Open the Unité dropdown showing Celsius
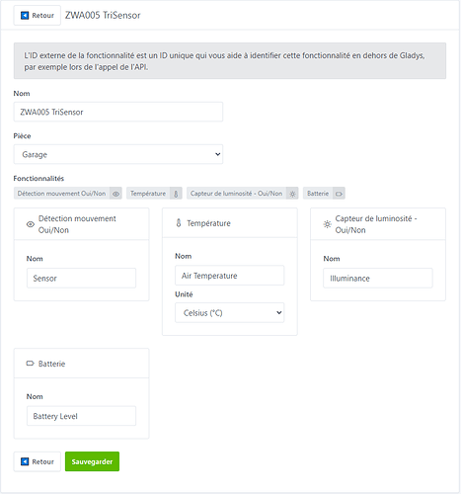The width and height of the screenshot is (461, 494). click(x=229, y=313)
